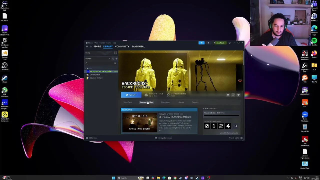This screenshot has height=180, width=320.
Task: Open Manage Downloads
Action: 163,138
